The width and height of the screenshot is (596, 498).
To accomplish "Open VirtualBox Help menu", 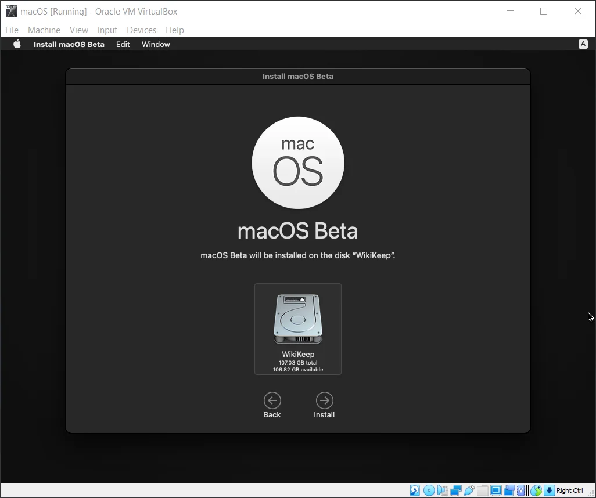I will (x=175, y=30).
